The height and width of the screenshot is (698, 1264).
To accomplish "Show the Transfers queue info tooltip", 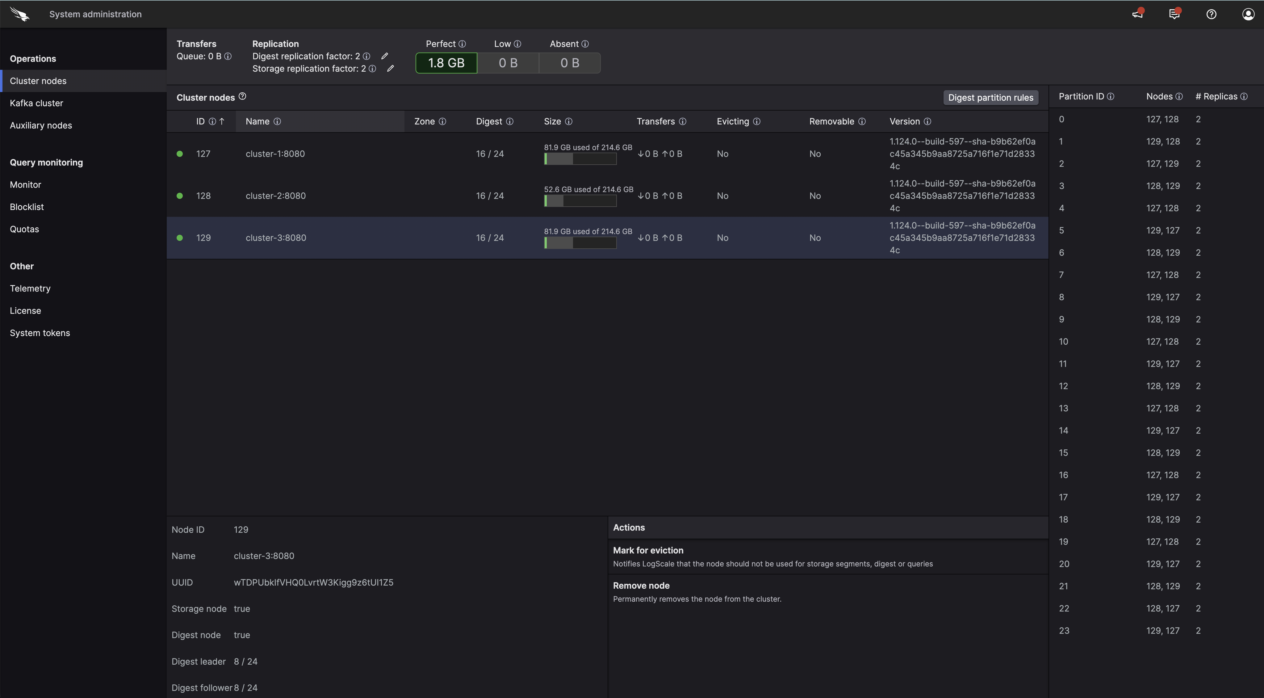I will [228, 57].
